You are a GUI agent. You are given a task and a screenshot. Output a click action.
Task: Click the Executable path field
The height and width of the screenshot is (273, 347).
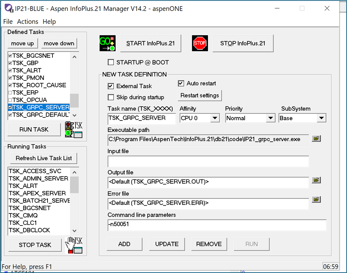(x=208, y=140)
